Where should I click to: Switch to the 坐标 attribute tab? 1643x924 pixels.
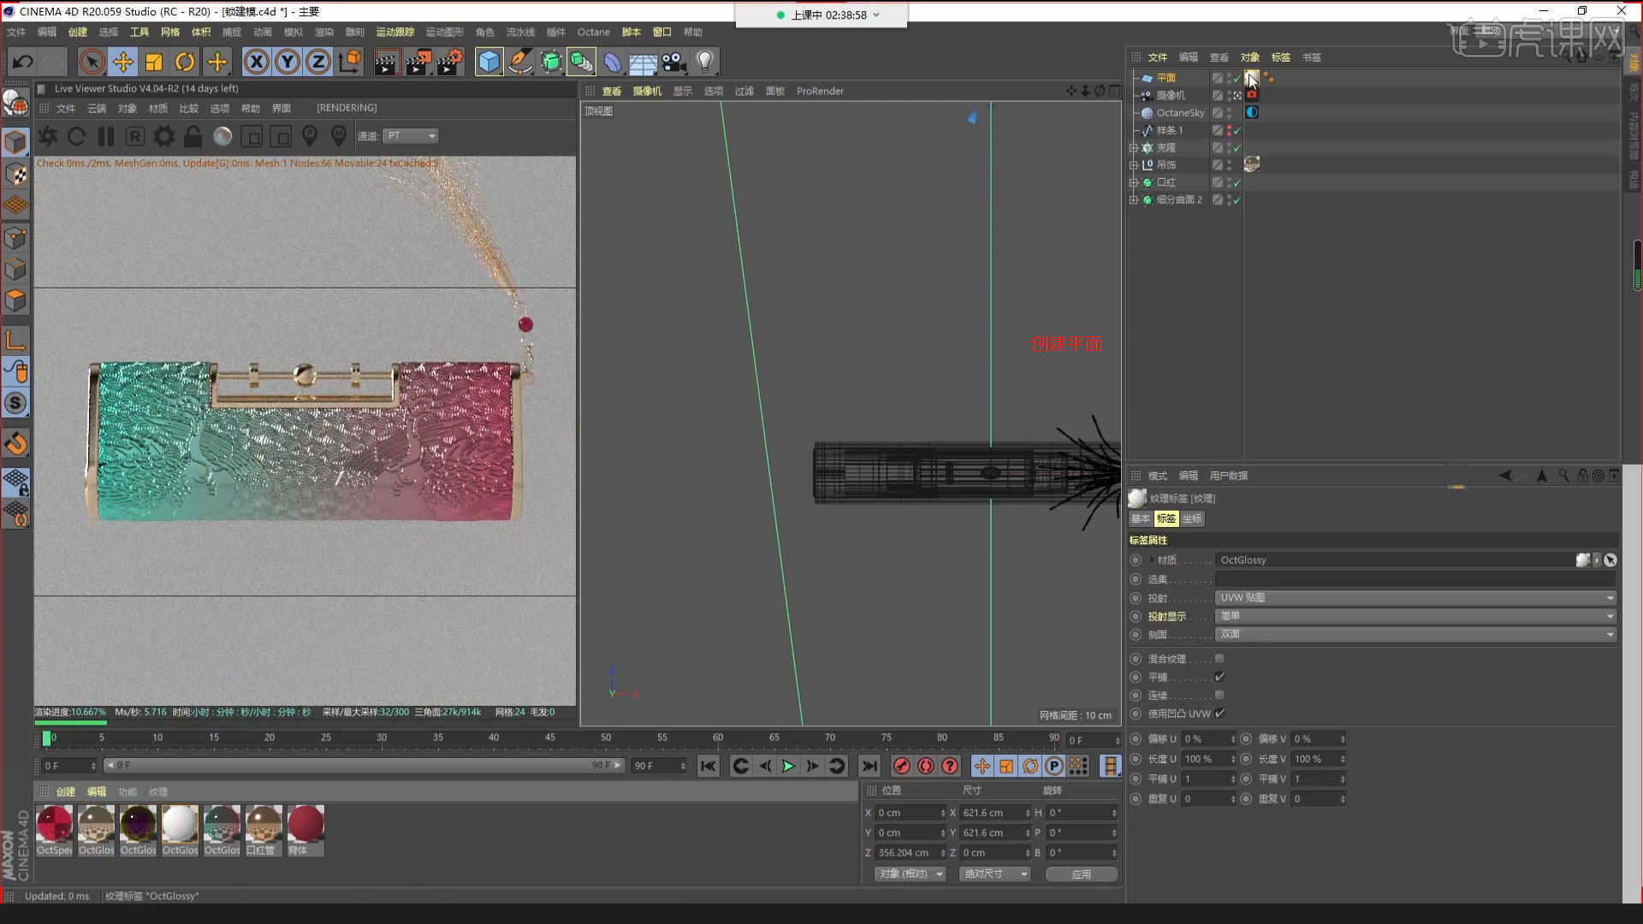pyautogui.click(x=1192, y=518)
